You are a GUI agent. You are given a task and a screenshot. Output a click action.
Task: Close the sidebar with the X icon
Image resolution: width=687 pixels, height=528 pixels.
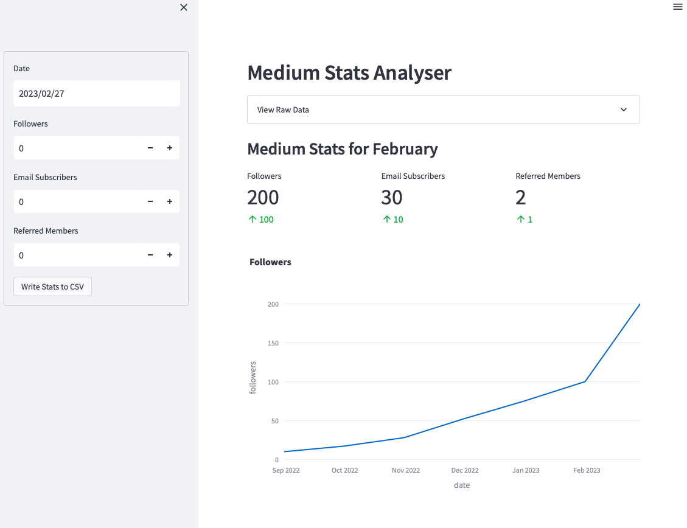[x=184, y=7]
